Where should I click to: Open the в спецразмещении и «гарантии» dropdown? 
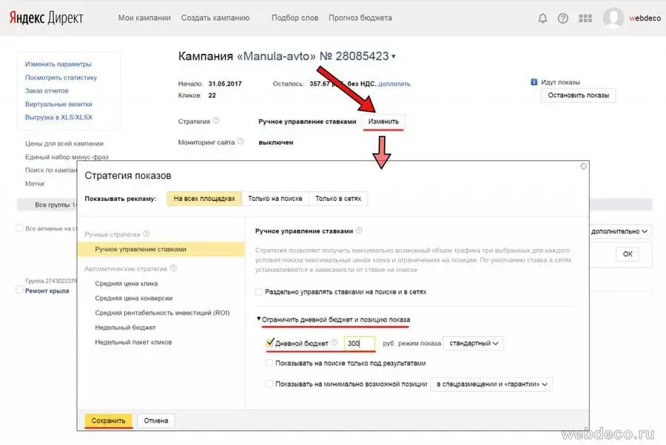click(x=491, y=384)
